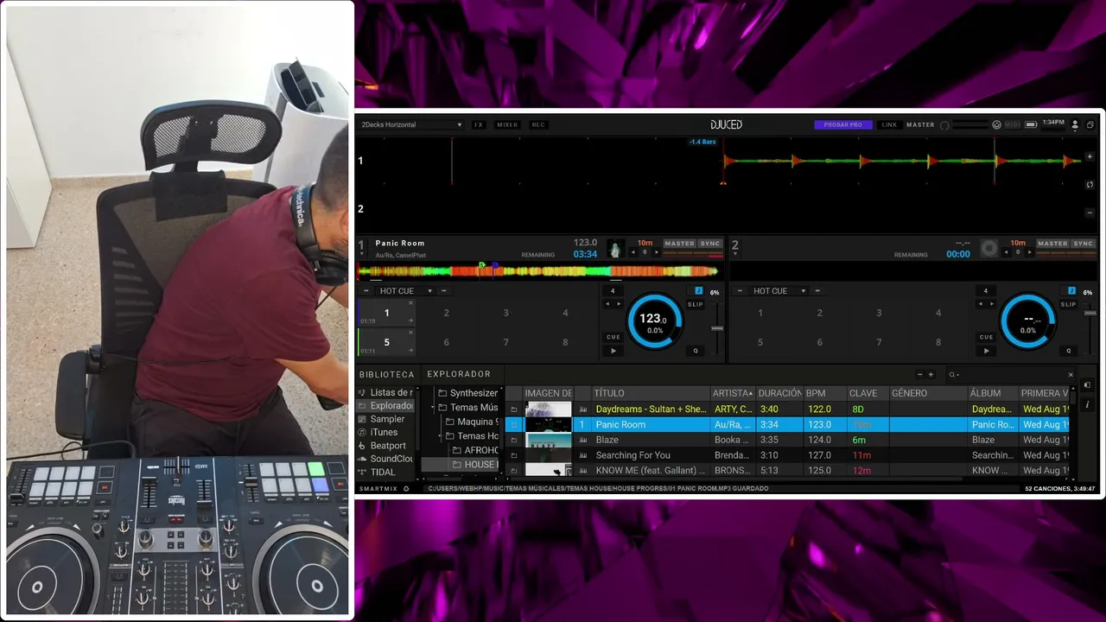This screenshot has width=1106, height=622.
Task: Open the 2Decks Horizontal layout dropdown
Action: tap(411, 124)
